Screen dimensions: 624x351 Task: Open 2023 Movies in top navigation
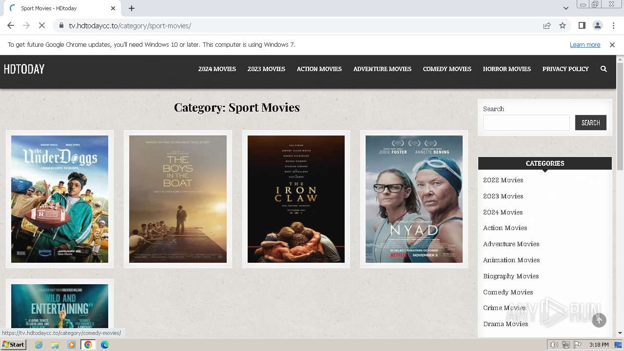point(266,69)
